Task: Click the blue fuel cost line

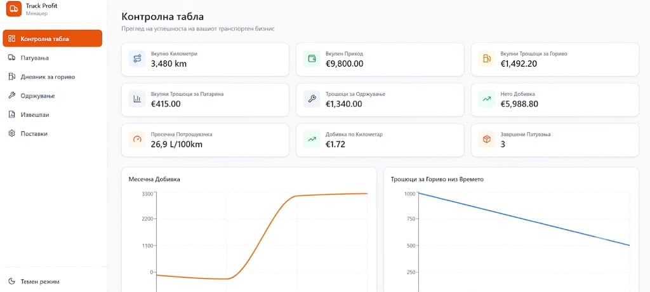Action: click(524, 219)
